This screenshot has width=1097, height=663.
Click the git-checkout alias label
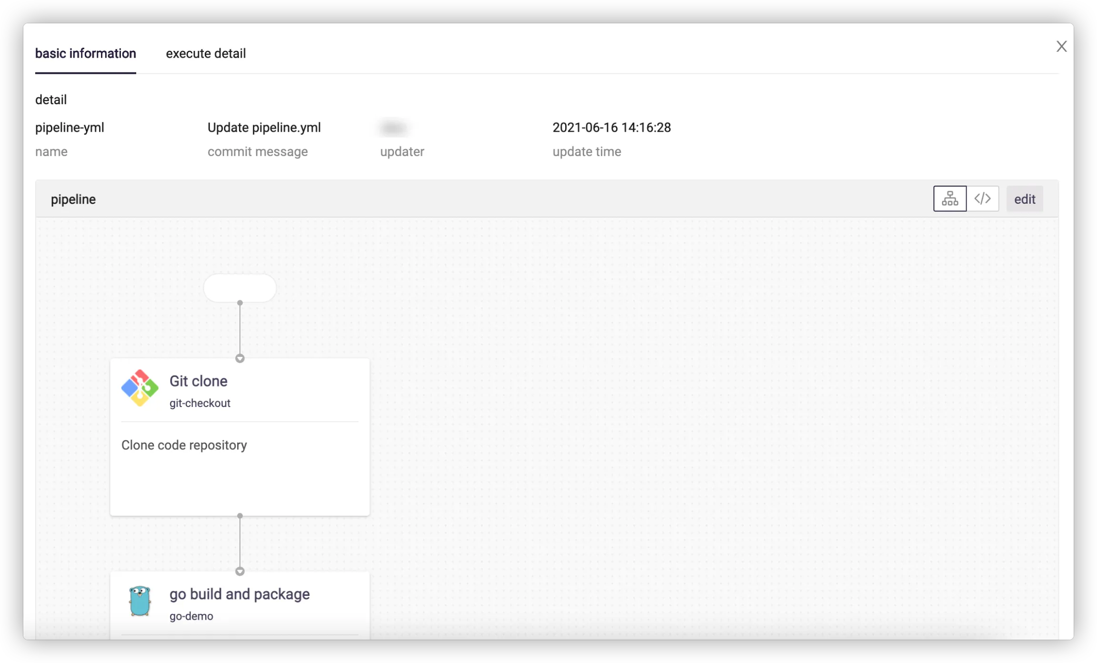(x=200, y=403)
